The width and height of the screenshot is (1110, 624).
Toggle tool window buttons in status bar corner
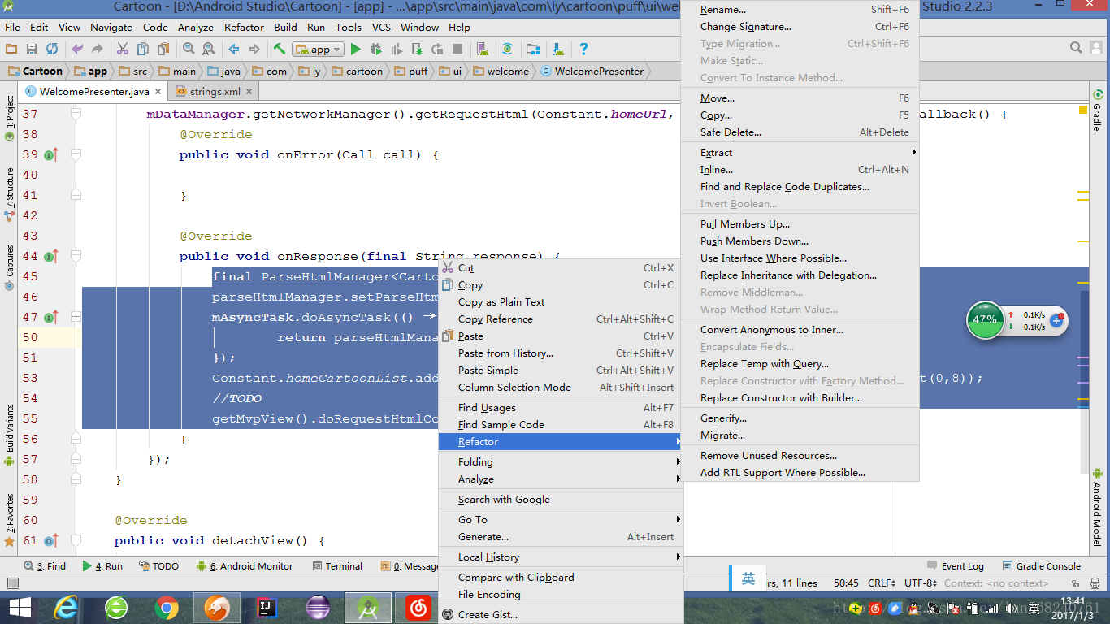pos(11,583)
